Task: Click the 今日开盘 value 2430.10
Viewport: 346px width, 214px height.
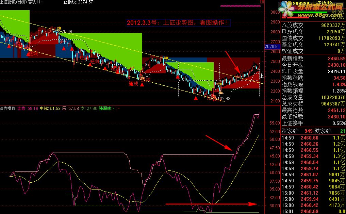Action: click(x=336, y=65)
